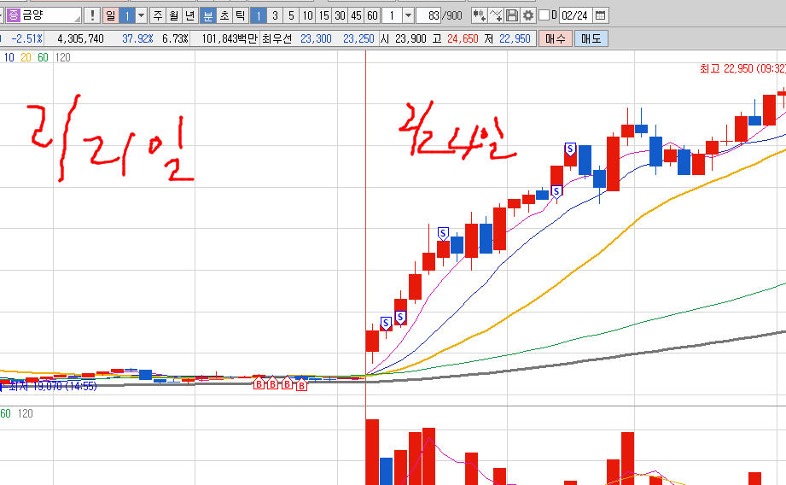Click the 83 bar count input field

point(429,15)
